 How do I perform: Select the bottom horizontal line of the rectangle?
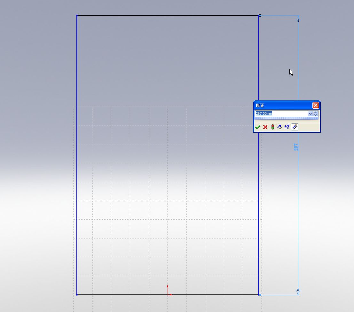pyautogui.click(x=128, y=295)
